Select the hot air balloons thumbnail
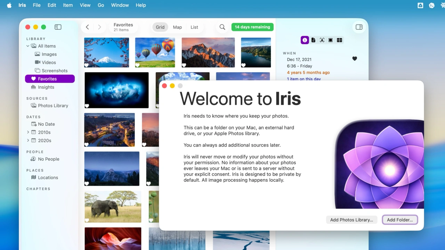The width and height of the screenshot is (445, 250). [x=155, y=52]
